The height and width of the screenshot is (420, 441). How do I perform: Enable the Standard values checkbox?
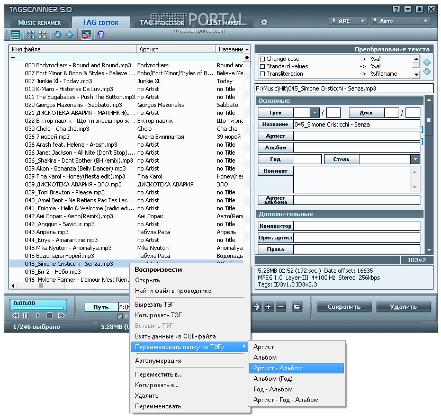coord(263,67)
